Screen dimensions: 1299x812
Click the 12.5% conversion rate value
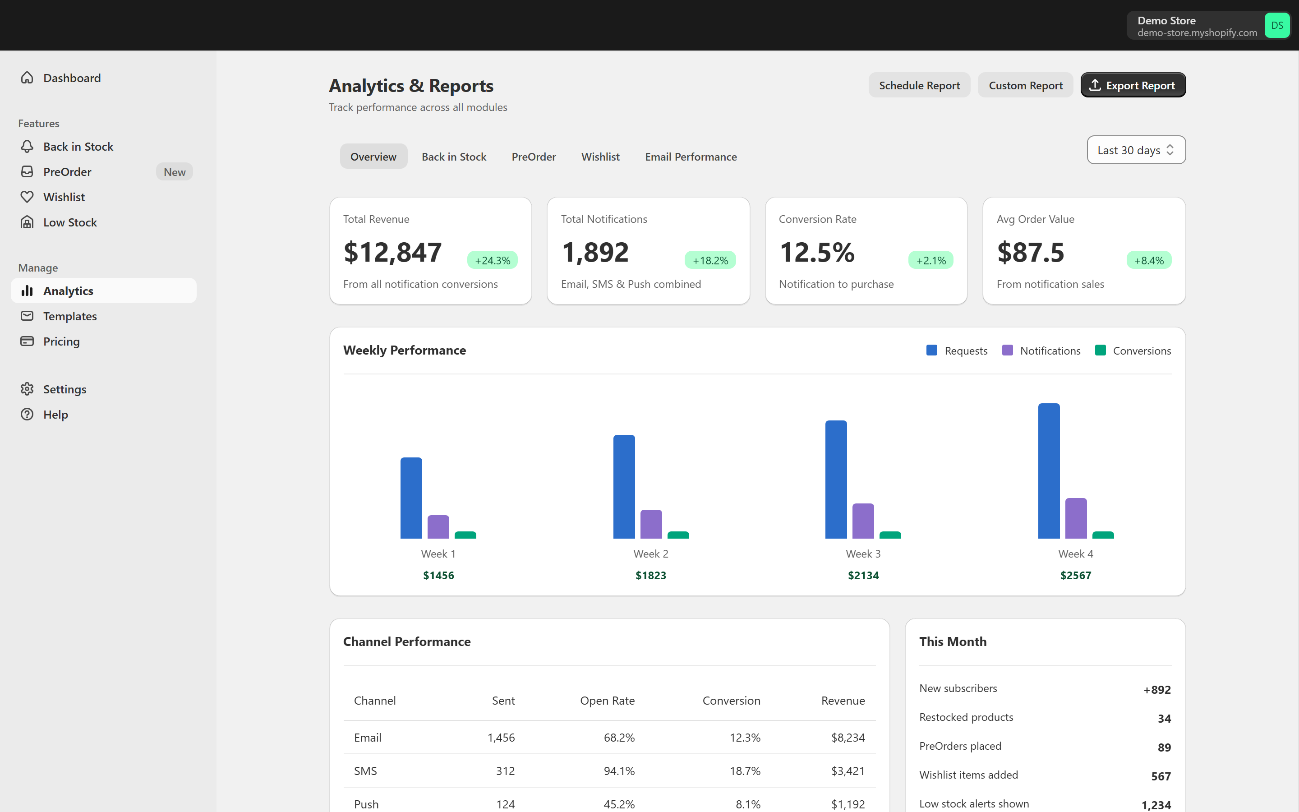[x=817, y=253]
